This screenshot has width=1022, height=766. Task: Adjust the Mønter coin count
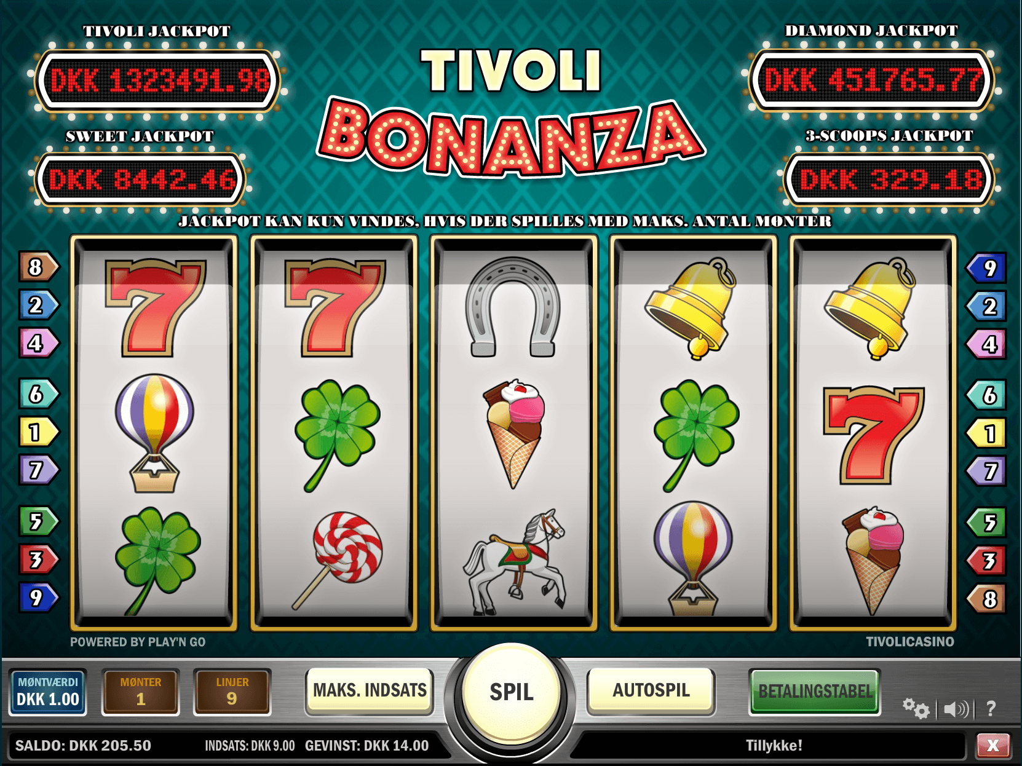(141, 692)
